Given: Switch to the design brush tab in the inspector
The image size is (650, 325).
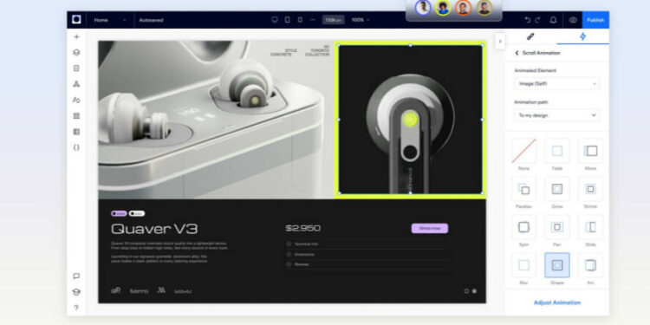Looking at the screenshot, I should click(x=530, y=36).
